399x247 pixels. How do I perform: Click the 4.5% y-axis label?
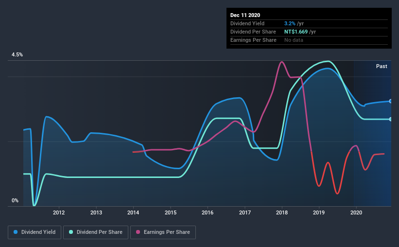17,54
